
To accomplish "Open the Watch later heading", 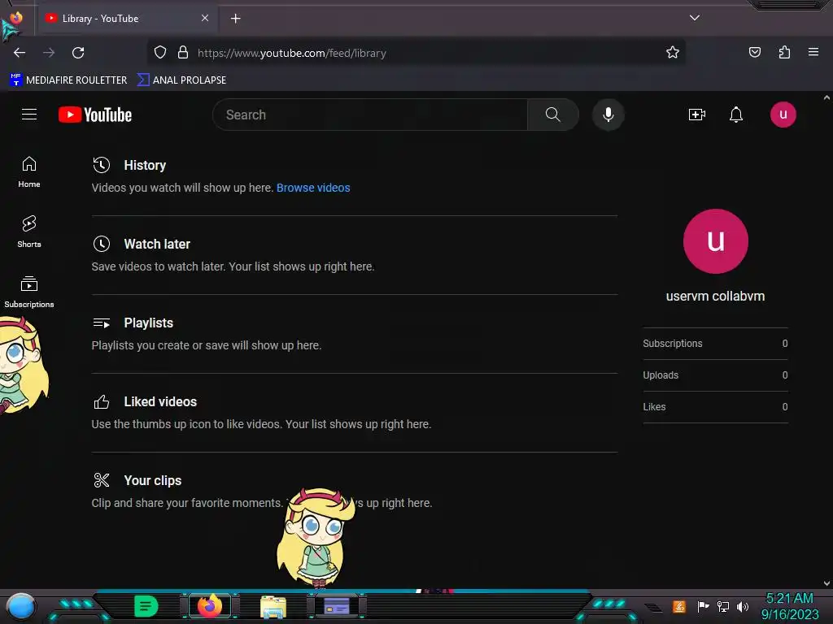I will (x=157, y=244).
